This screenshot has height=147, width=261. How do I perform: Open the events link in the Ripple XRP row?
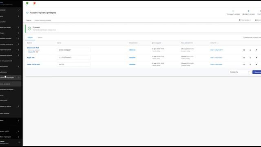coord(217,58)
